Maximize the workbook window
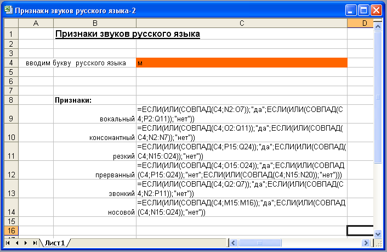This screenshot has height=252, width=387. (x=363, y=10)
